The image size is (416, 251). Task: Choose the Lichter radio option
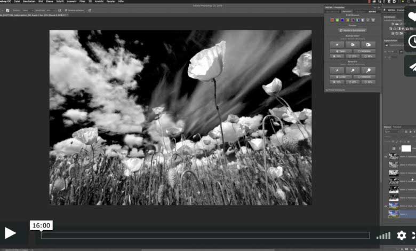341,77
